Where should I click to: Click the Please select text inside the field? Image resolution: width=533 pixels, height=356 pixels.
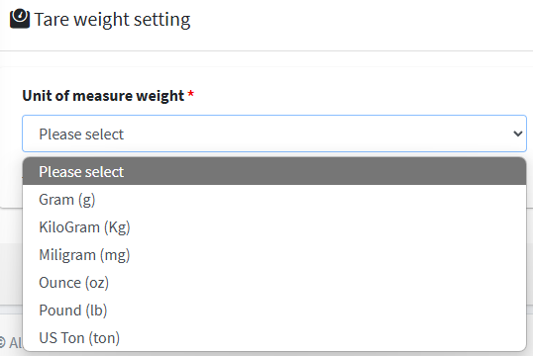pos(81,134)
